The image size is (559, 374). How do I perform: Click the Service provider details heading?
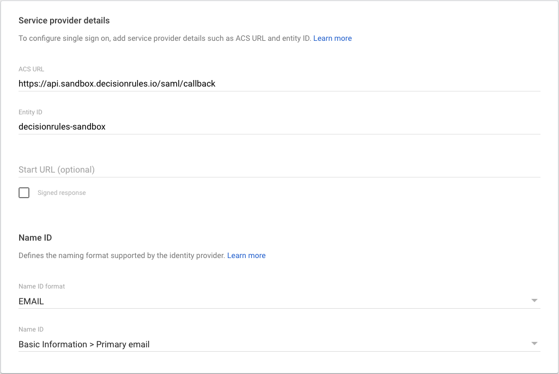64,21
